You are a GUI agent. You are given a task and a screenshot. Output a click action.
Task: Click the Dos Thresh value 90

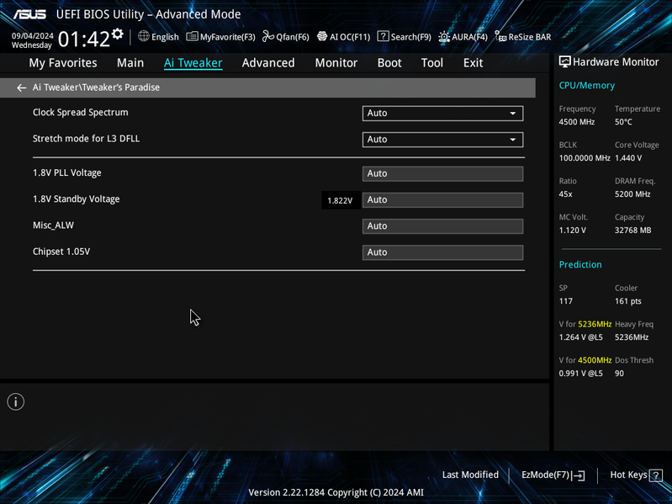point(619,374)
